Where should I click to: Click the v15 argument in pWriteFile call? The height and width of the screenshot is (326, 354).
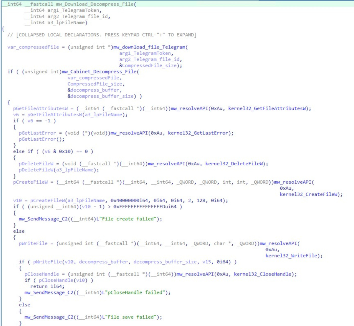pos(207,262)
